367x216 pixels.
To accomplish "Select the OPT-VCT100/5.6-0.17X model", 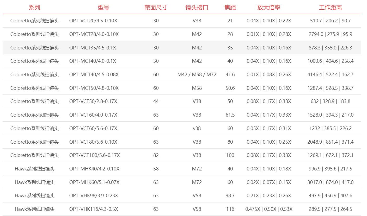I will click(x=95, y=155).
